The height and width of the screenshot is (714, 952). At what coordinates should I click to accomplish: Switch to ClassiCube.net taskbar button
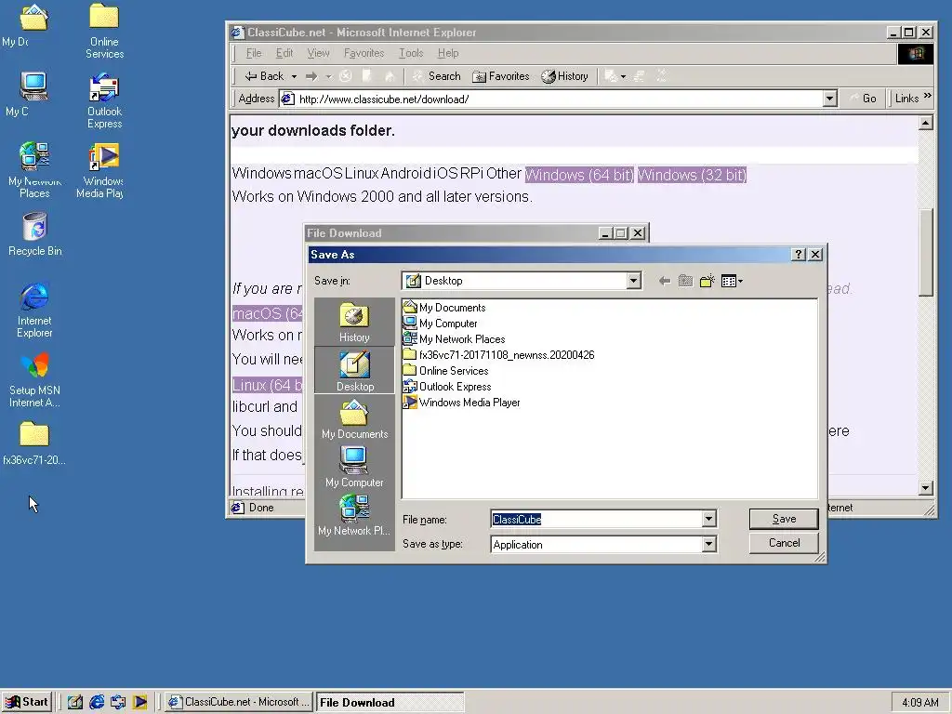point(239,702)
